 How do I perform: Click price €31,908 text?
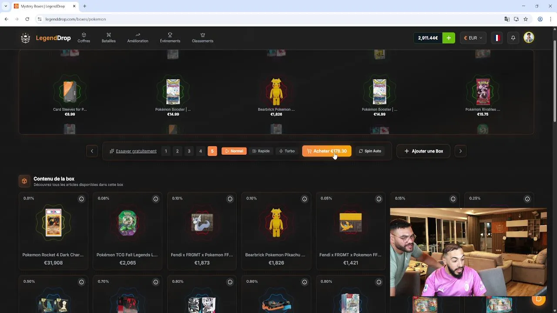coord(54,263)
